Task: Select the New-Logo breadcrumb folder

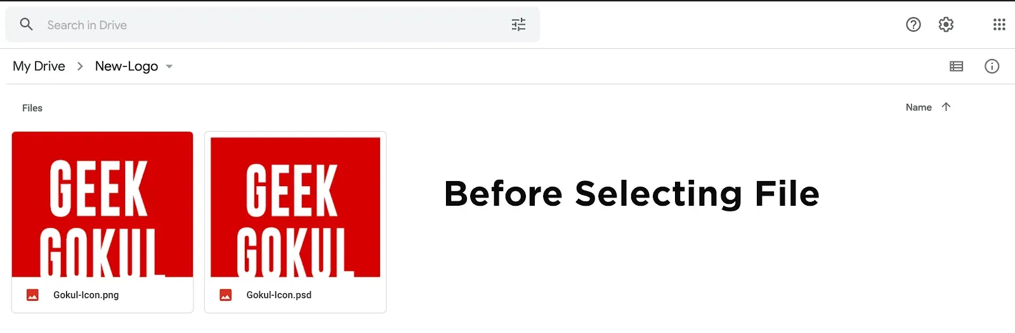Action: [x=126, y=66]
